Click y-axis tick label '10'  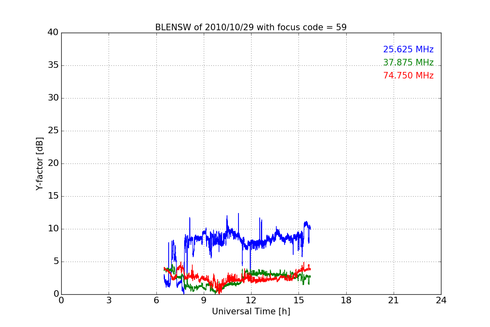point(53,229)
